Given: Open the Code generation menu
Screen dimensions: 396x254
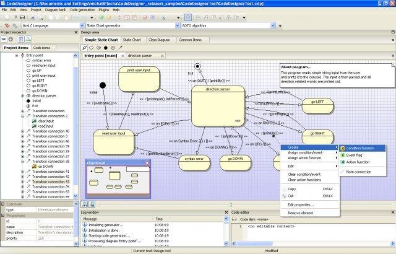Looking at the screenshot, I should tap(82, 10).
